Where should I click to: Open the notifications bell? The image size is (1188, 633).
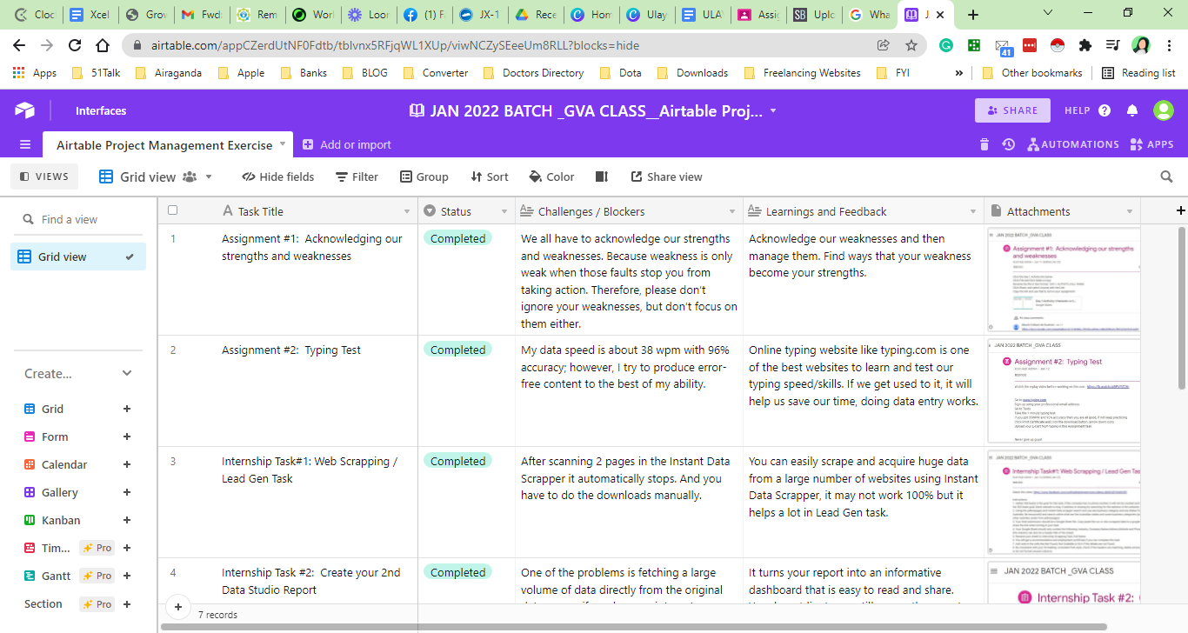coord(1132,110)
